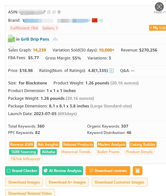Image resolution: width=166 pixels, height=196 pixels.
Task: Click the second copy icon beside ASIN
Action: (54, 12)
